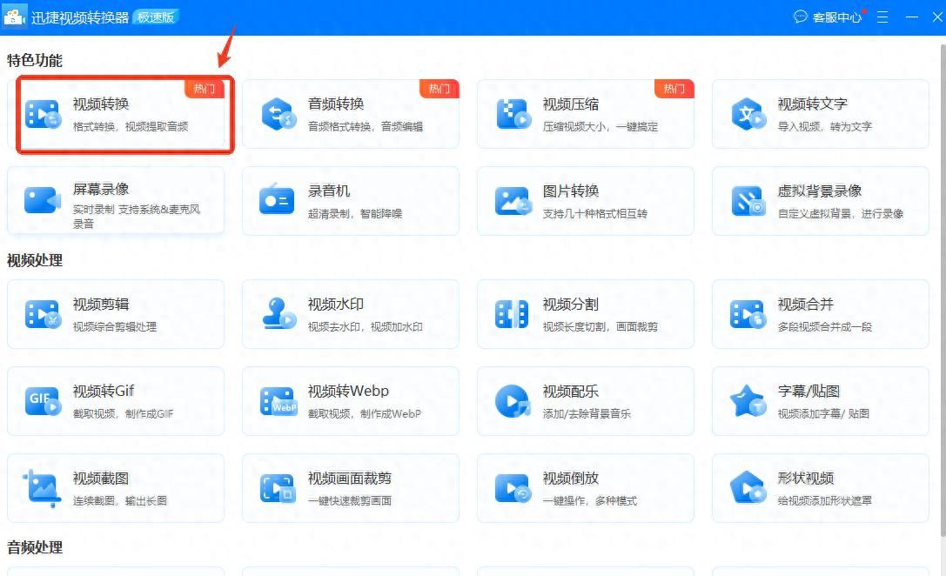Screen dimensions: 946x576
Task: Open the 视频画面裁剪 crop icon
Action: [278, 488]
